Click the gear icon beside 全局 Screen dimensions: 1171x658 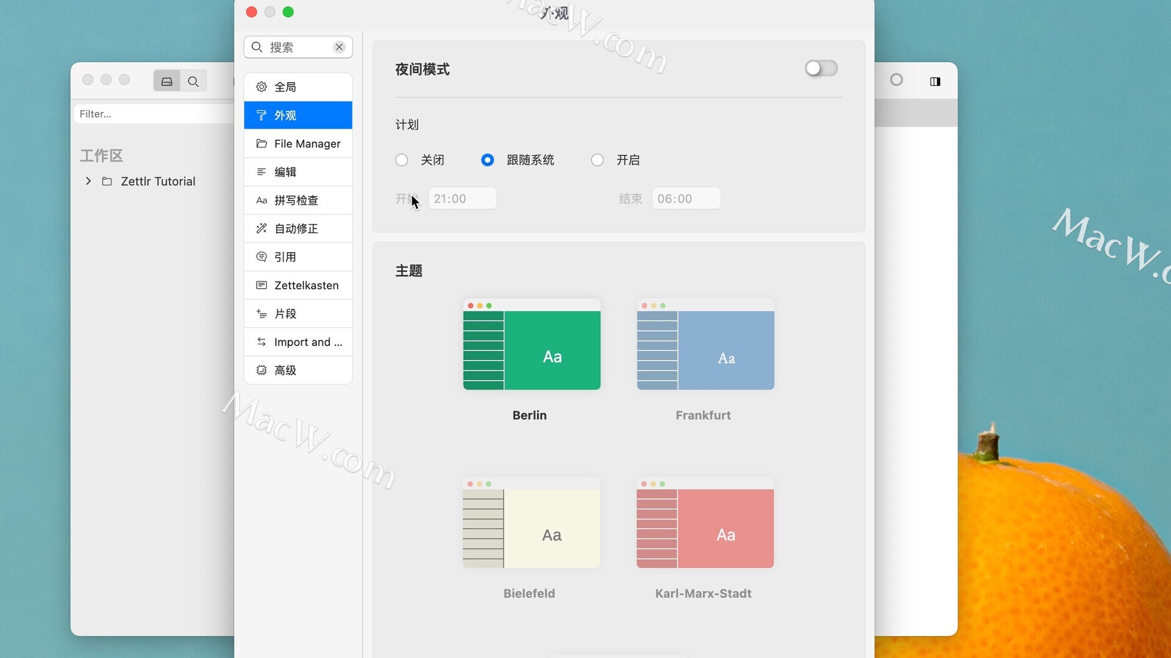262,87
